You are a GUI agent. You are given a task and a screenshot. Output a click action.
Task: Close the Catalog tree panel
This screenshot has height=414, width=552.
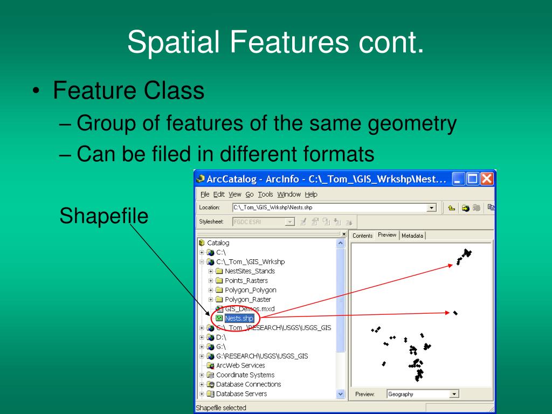point(344,234)
